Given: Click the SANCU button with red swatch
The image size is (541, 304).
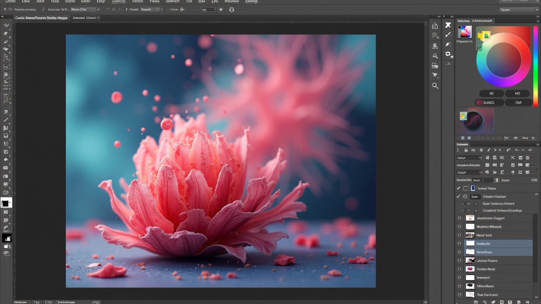Looking at the screenshot, I should point(489,102).
